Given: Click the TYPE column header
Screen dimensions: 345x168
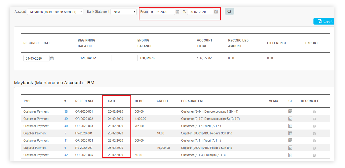Looking at the screenshot, I should pyautogui.click(x=27, y=101).
